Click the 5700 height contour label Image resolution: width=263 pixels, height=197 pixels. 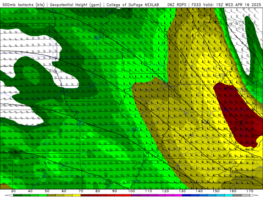click(x=40, y=108)
